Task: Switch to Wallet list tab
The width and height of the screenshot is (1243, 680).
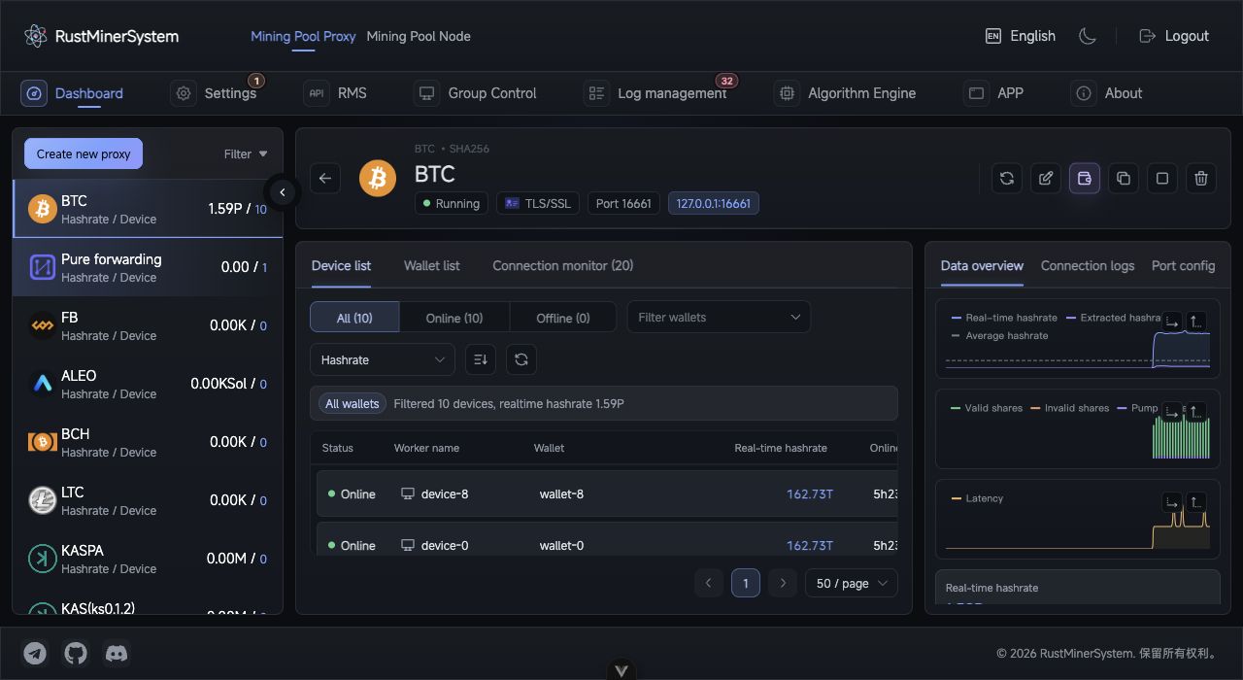Action: [432, 265]
